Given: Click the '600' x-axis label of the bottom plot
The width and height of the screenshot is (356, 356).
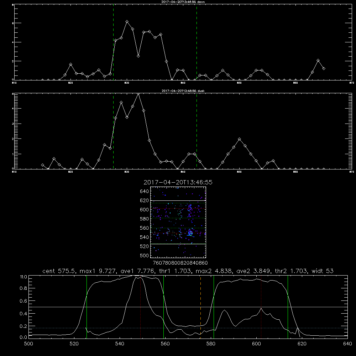Looking at the screenshot, I should click(x=257, y=344).
